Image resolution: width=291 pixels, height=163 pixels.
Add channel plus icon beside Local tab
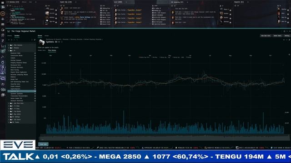pyautogui.click(x=126, y=2)
